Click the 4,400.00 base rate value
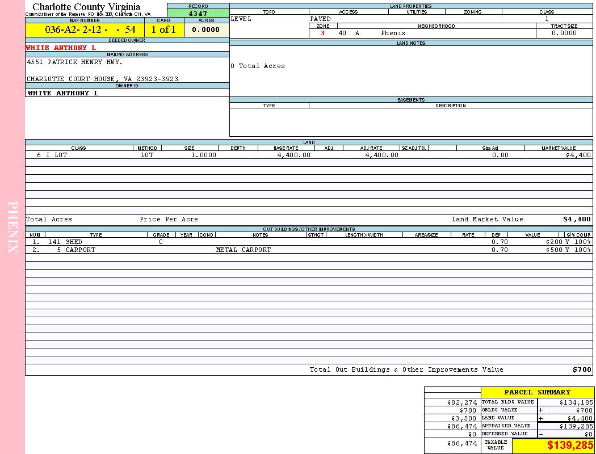This screenshot has height=454, width=596. coord(293,155)
